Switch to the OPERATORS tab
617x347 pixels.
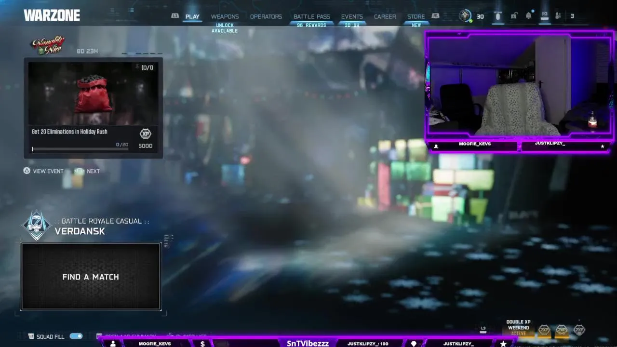[x=266, y=16]
